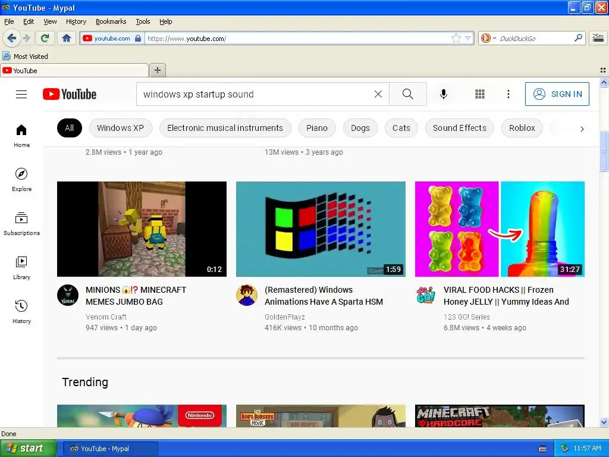
Task: Open History in the YouTube sidebar
Action: [x=21, y=312]
